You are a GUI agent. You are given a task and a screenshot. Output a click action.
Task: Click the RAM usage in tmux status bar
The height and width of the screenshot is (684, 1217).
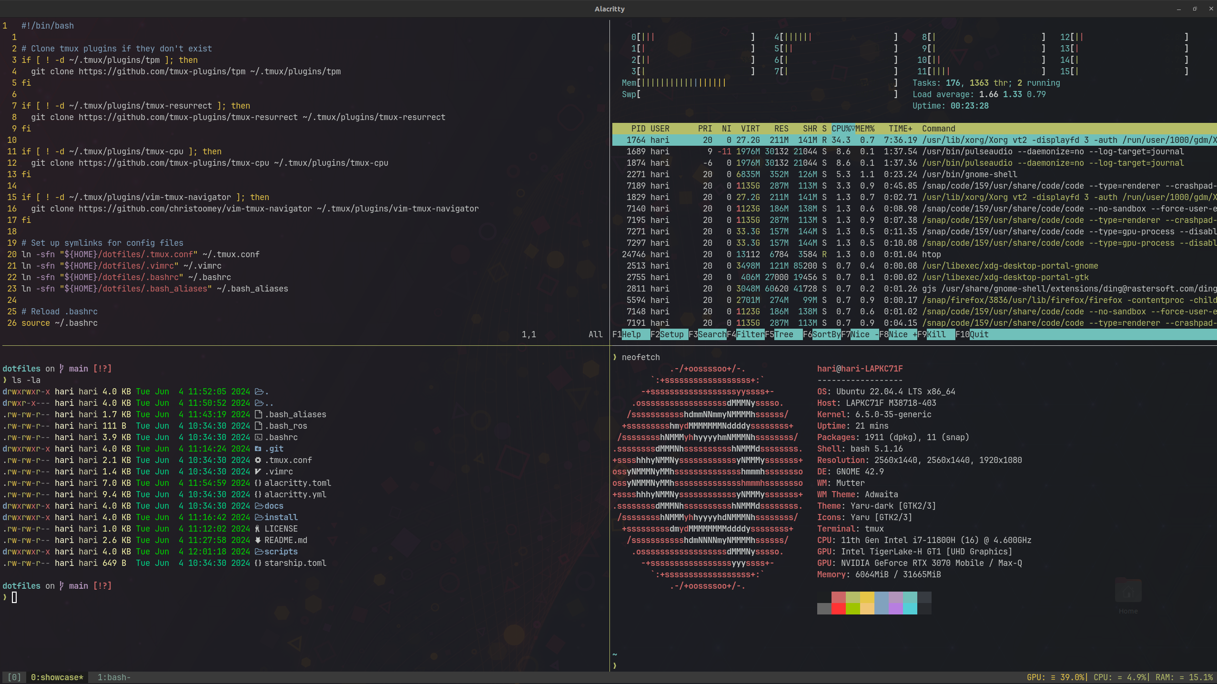tap(1184, 677)
